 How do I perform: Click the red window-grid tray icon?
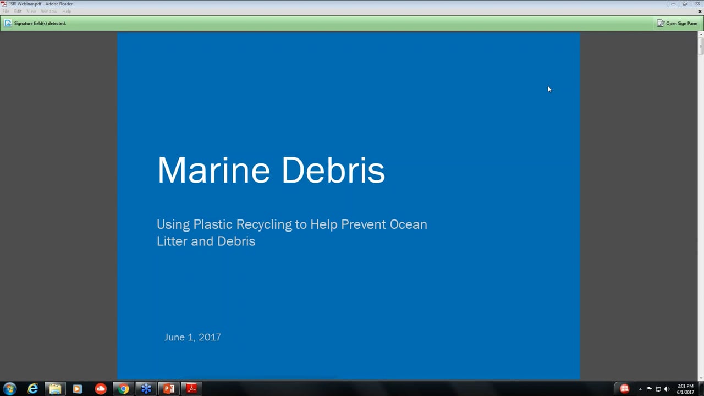(624, 389)
